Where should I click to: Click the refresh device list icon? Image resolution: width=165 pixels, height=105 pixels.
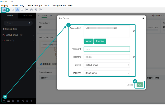tap(27, 101)
